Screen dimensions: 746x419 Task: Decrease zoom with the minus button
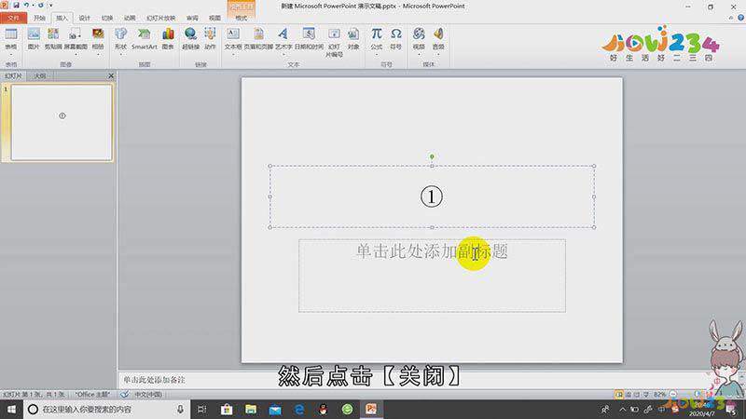point(672,394)
